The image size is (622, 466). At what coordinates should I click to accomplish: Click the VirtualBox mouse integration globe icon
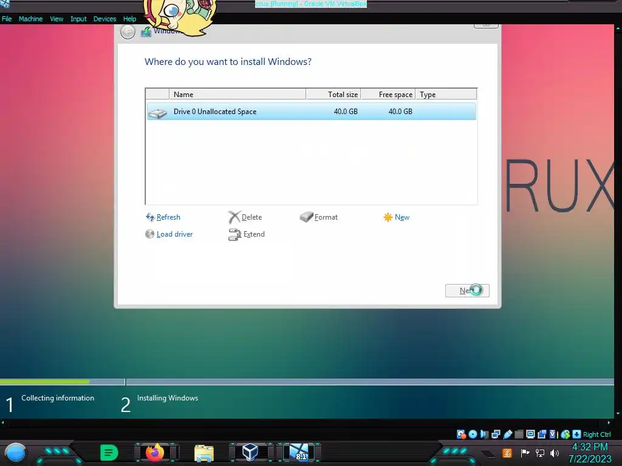566,434
